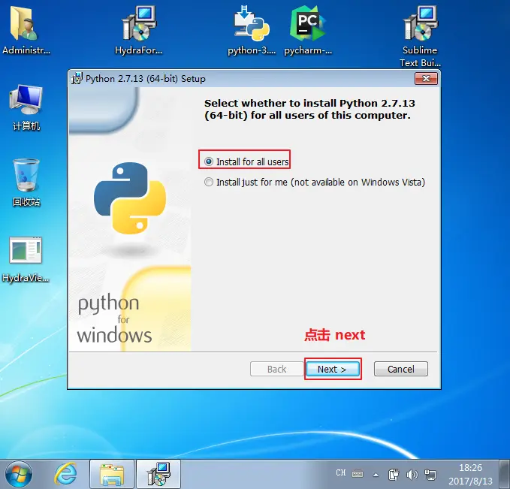The width and height of the screenshot is (510, 489).
Task: Click the Show desktop strip at taskbar end
Action: (505, 474)
